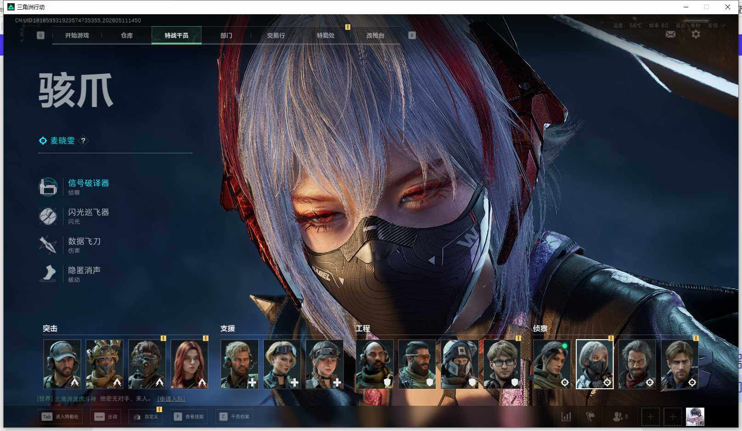742x431 pixels.
Task: Select the 闪光巡飞器 skill icon
Action: [48, 216]
